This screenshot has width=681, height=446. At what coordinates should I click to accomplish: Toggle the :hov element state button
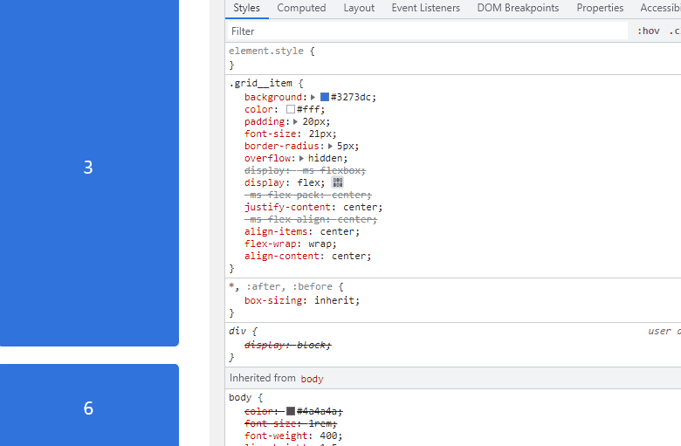coord(649,31)
